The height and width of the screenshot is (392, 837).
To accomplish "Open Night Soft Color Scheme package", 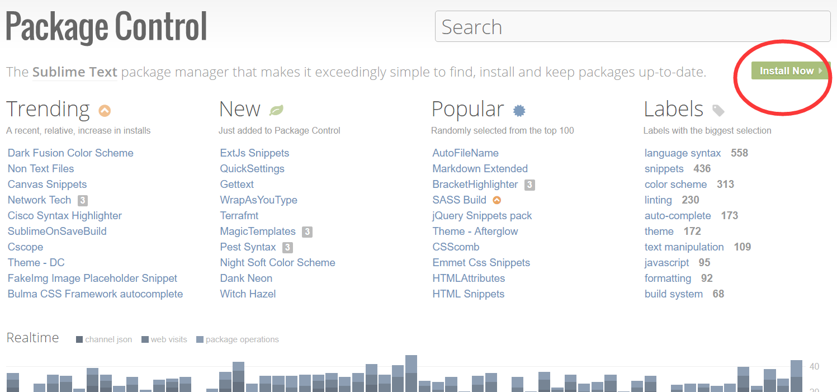I will (278, 263).
